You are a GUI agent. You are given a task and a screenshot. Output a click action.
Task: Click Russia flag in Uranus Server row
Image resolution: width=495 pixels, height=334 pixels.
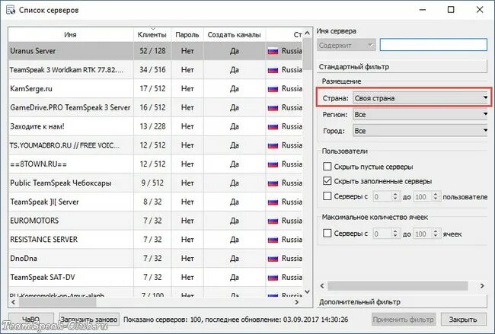pos(273,51)
